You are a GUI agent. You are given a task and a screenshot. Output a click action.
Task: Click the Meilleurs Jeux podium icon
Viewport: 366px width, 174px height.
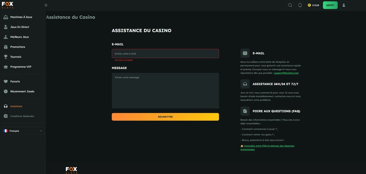point(5,37)
